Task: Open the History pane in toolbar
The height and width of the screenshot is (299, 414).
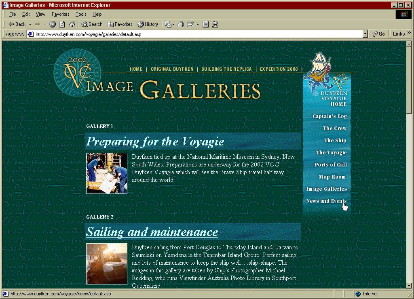Action: click(148, 24)
